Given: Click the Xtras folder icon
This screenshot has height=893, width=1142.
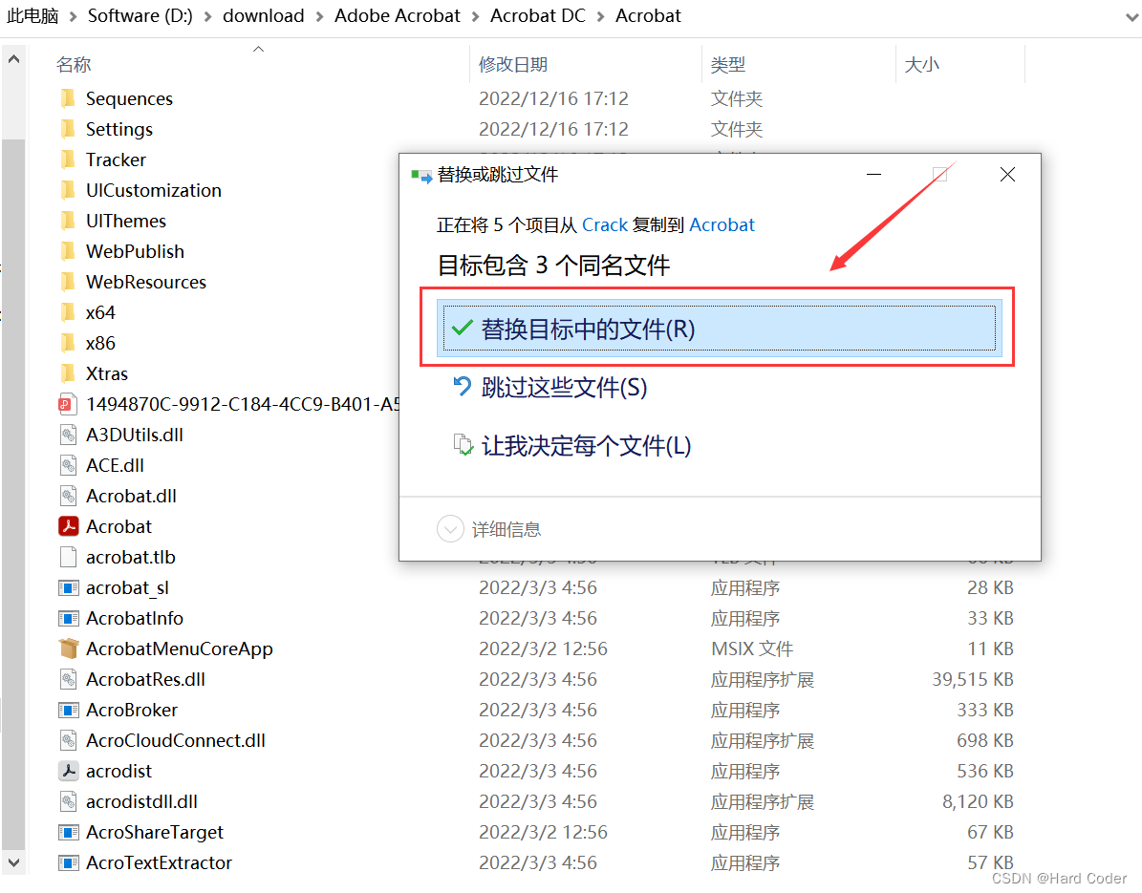Looking at the screenshot, I should pos(68,373).
